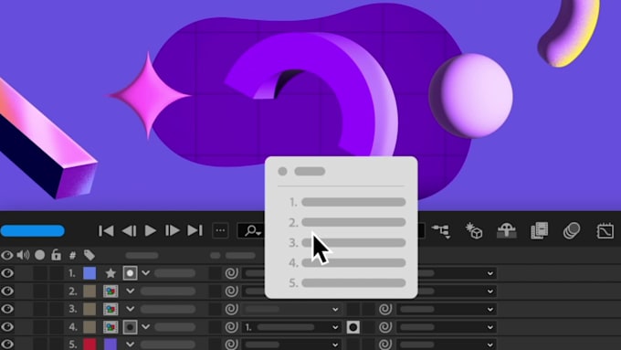
Task: Open the rightmost dropdown on layer 3
Action: click(x=447, y=309)
